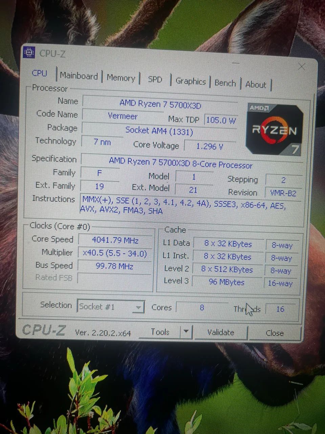
Task: Open the Tools dropdown arrow
Action: pyautogui.click(x=186, y=332)
